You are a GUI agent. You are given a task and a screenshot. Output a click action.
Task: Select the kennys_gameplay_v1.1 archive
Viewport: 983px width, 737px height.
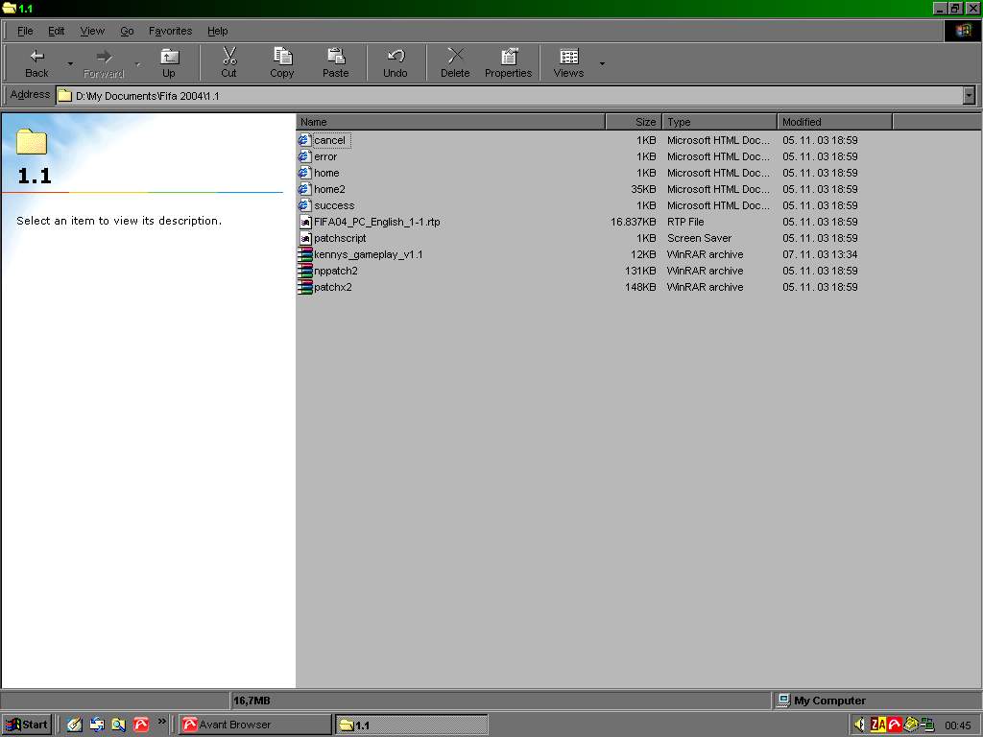click(368, 254)
